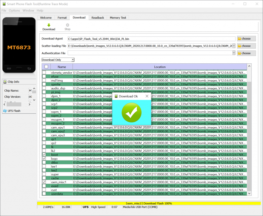This screenshot has height=216, width=263.
Task: Click the Smart Phone Flash Tool title icon
Action: point(4,4)
